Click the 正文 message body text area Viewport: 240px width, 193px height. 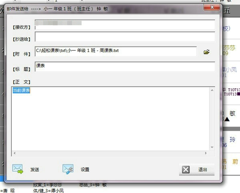(110, 119)
